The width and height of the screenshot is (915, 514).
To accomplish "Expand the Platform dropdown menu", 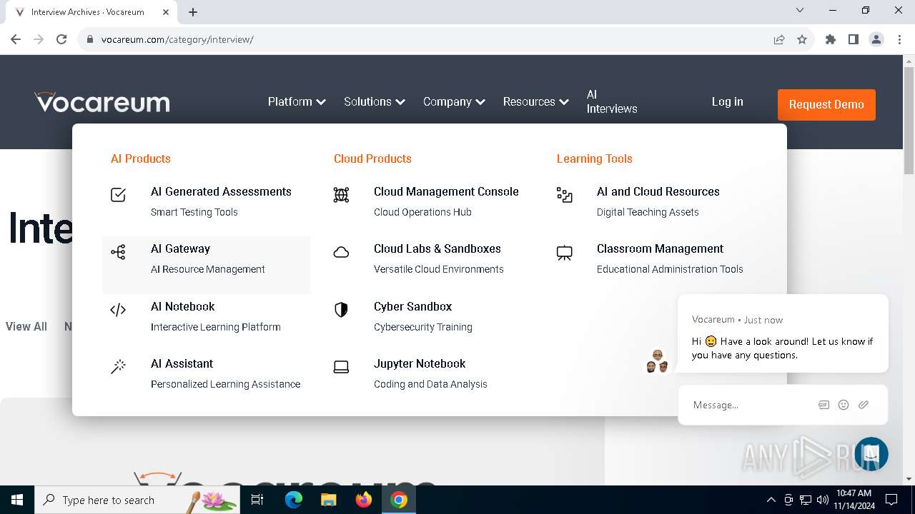I will pos(297,101).
